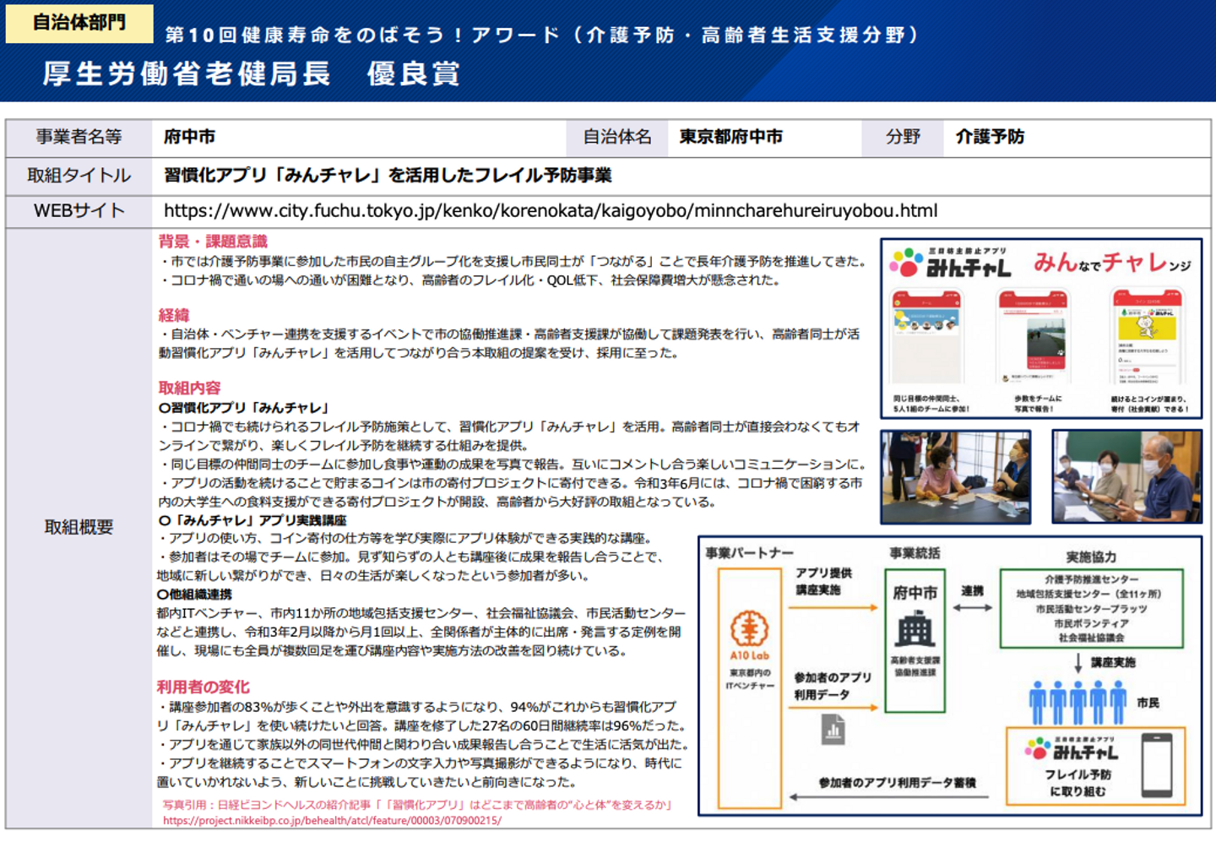Click the 写真引用 日経ビヨンドヘルス citation line
The height and width of the screenshot is (842, 1216).
(417, 805)
